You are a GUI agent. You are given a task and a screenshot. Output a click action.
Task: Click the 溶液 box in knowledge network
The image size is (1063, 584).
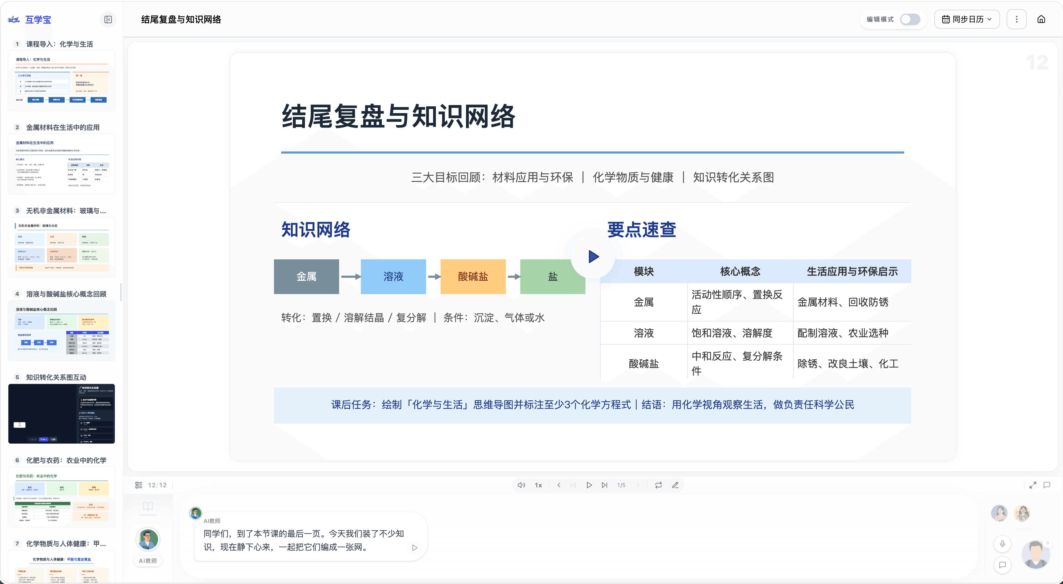click(x=393, y=277)
